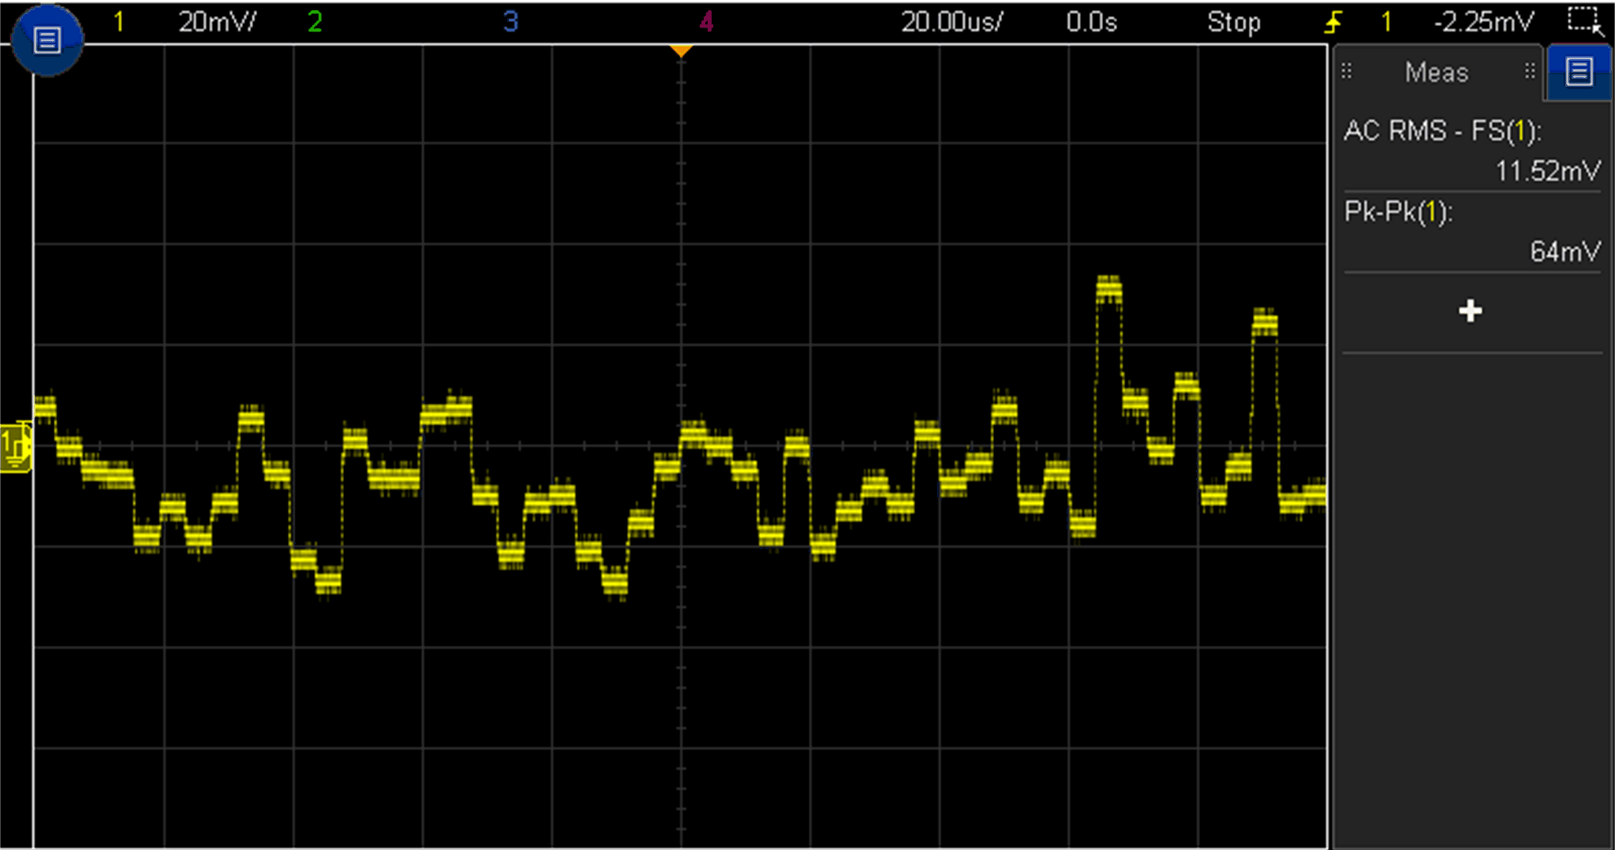Select the Meas panel title
The width and height of the screenshot is (1615, 850).
pyautogui.click(x=1436, y=73)
